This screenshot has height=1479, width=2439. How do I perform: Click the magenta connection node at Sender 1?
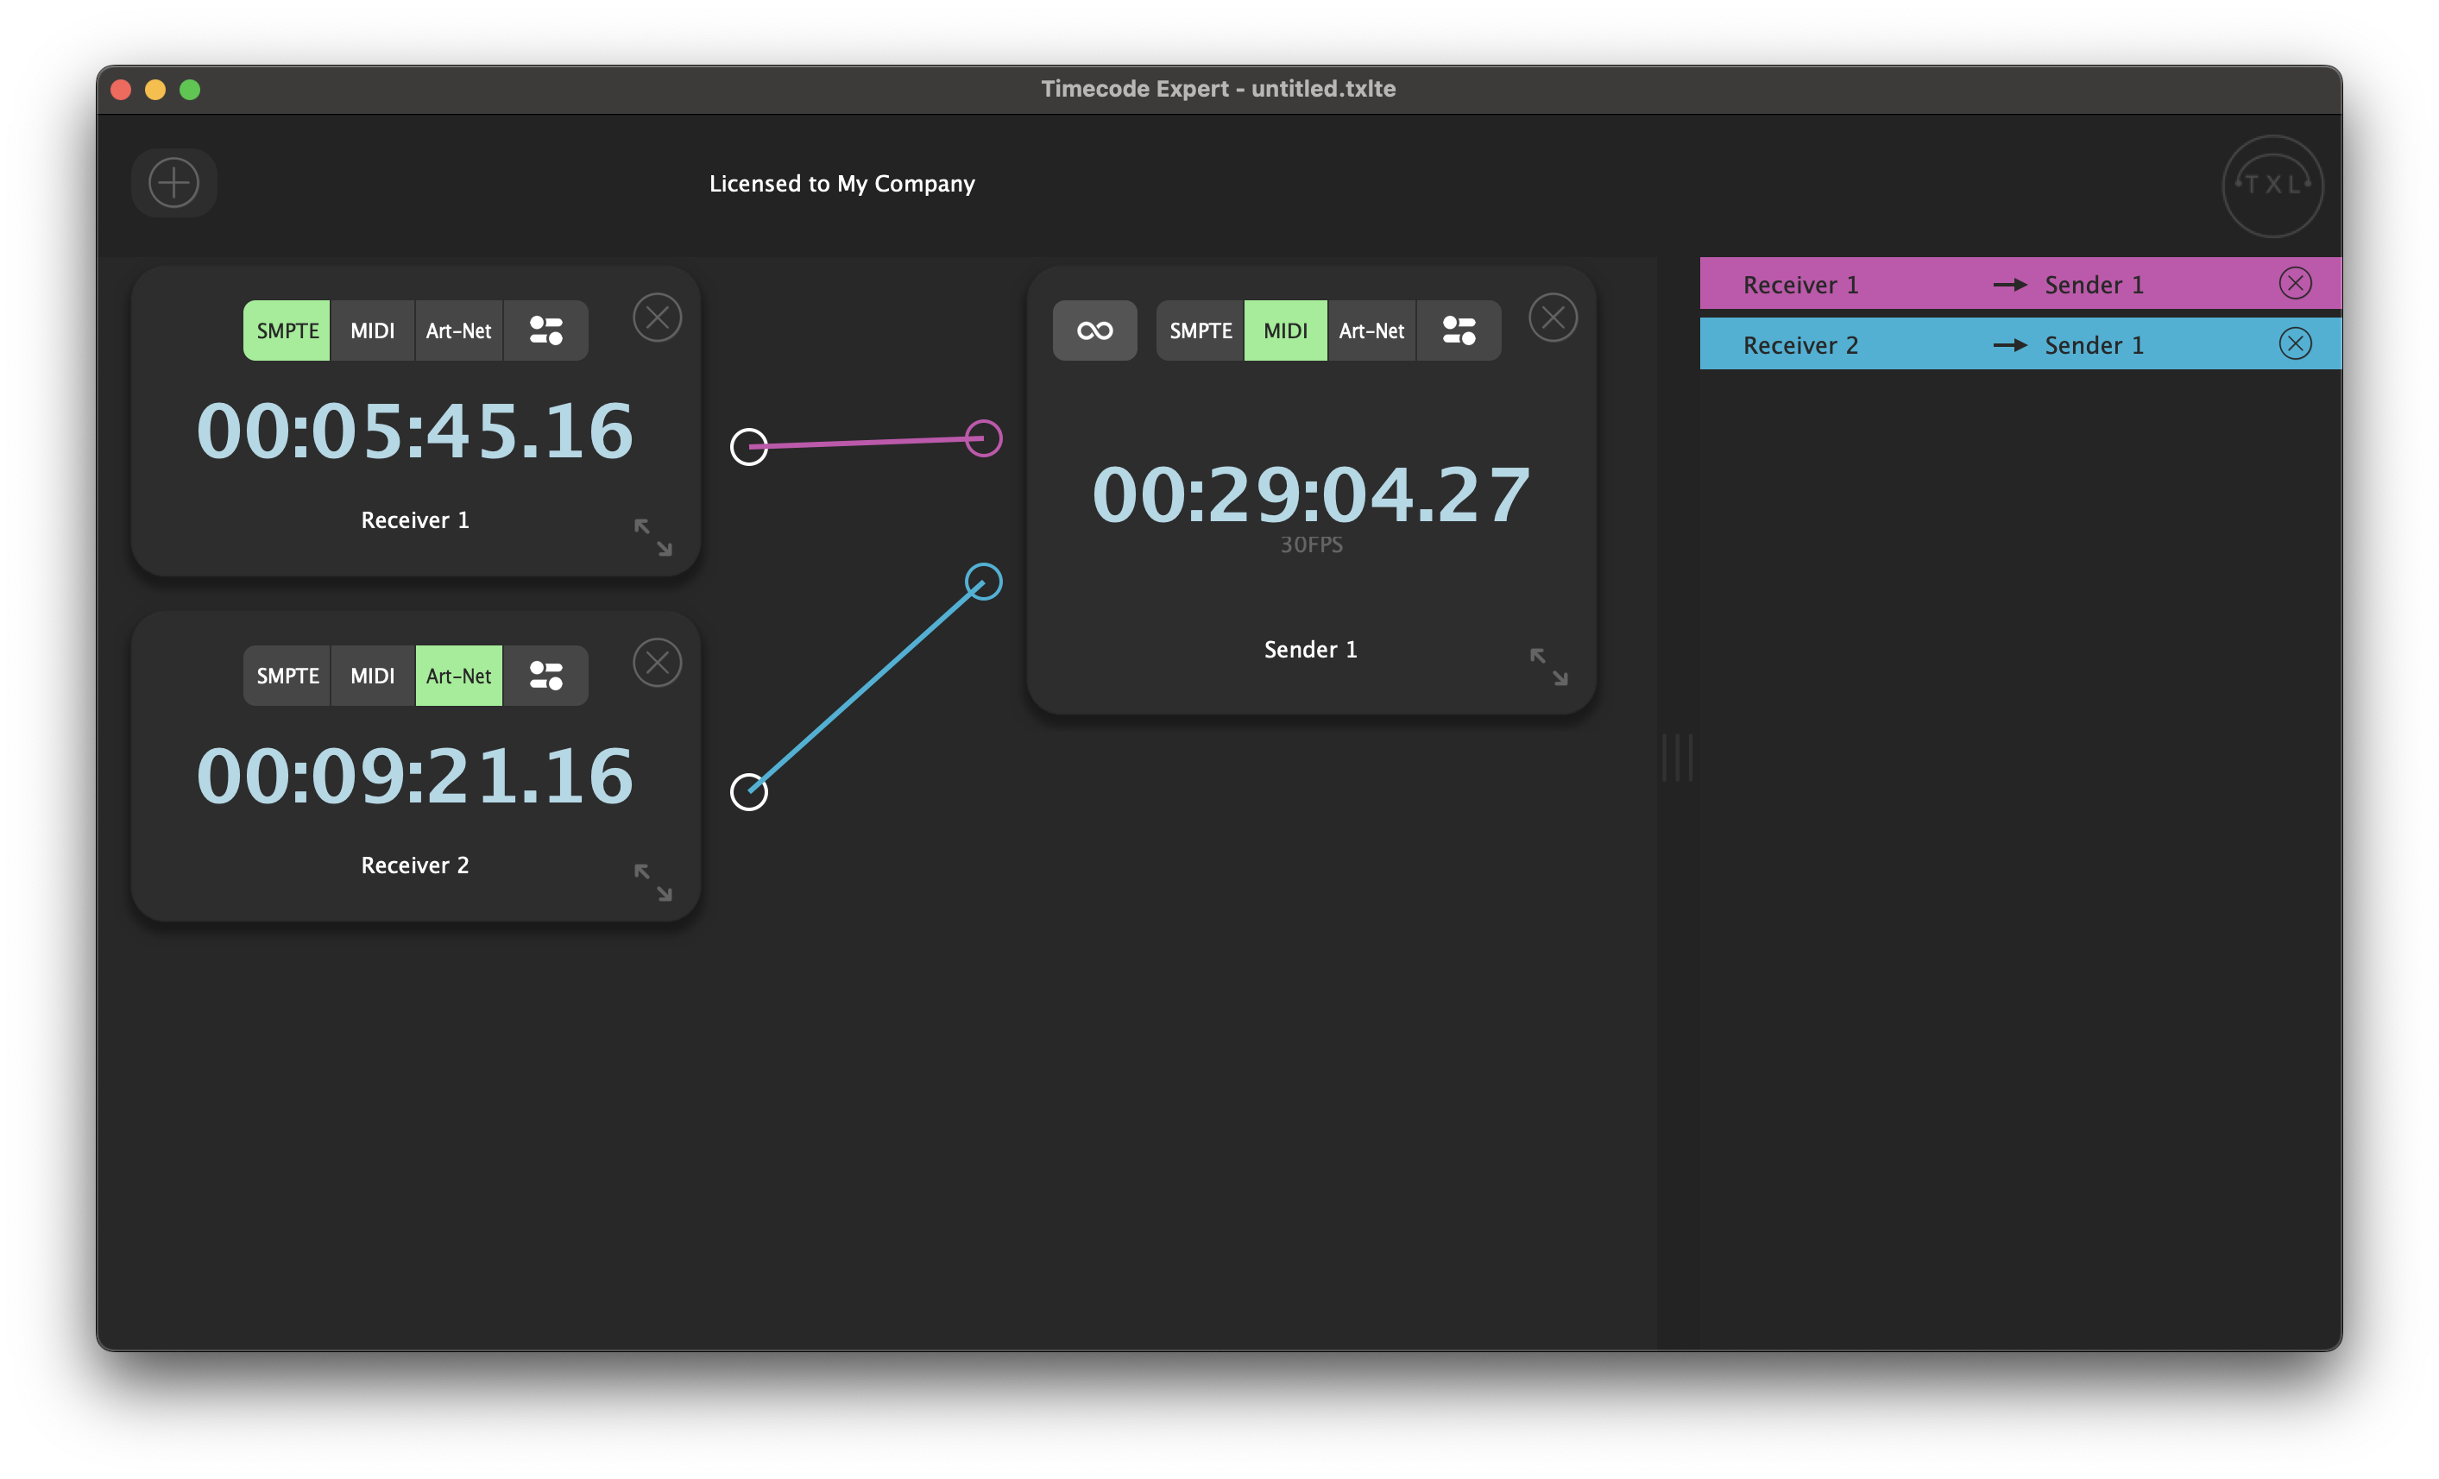tap(983, 437)
